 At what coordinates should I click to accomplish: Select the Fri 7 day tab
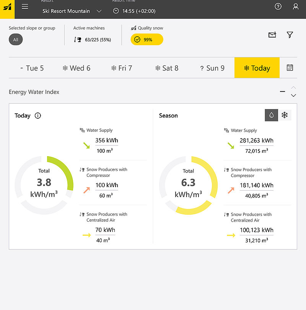(122, 68)
